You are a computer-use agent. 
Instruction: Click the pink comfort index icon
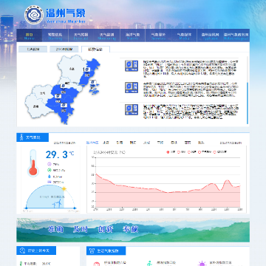tap(96, 264)
